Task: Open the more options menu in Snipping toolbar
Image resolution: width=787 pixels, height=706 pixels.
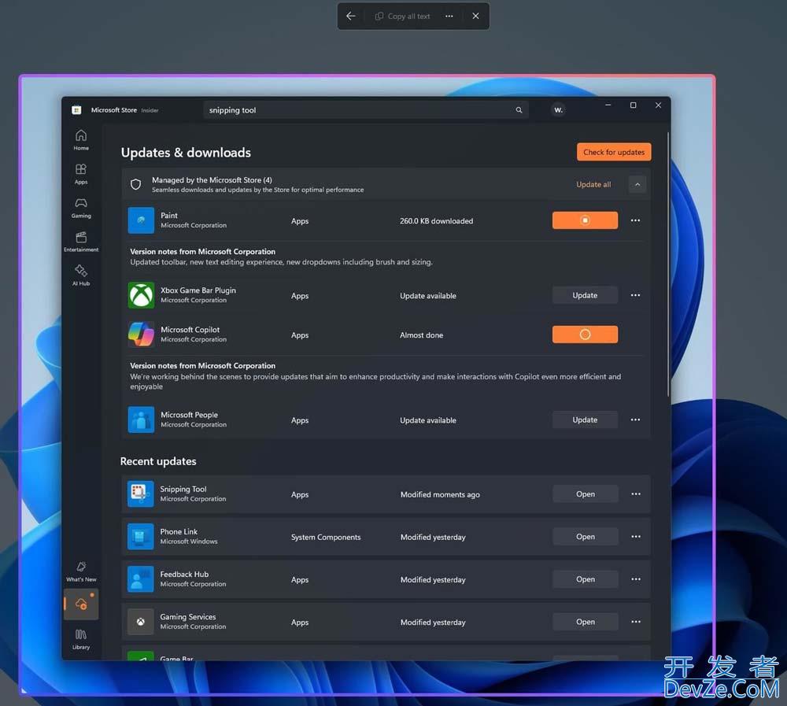Action: click(x=449, y=16)
